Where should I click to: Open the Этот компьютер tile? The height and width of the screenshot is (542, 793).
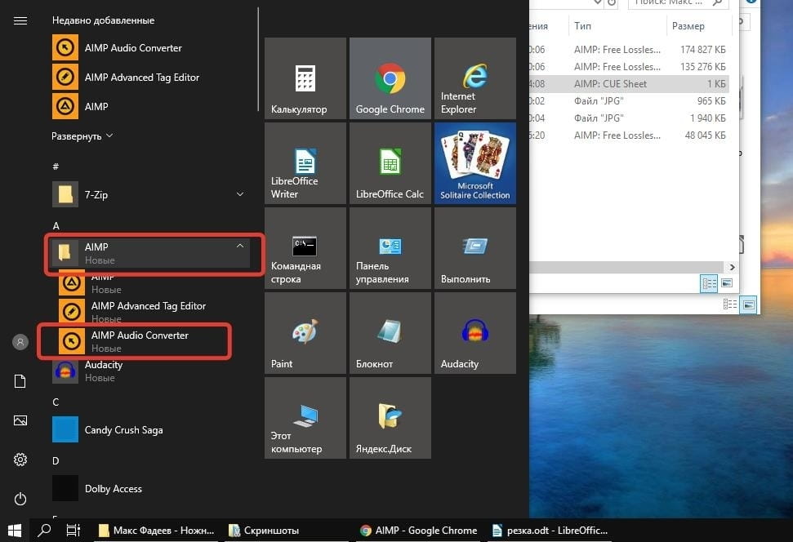click(305, 418)
